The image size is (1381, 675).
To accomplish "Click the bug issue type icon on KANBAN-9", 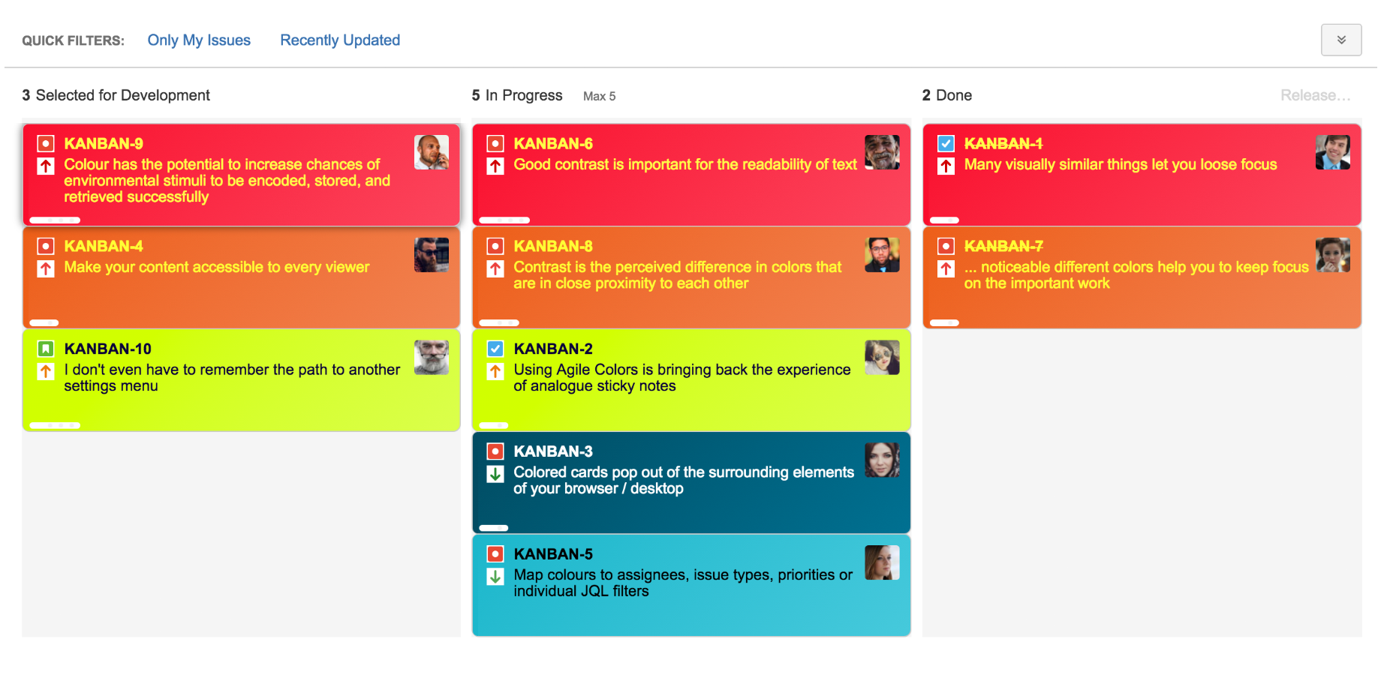I will pos(46,143).
